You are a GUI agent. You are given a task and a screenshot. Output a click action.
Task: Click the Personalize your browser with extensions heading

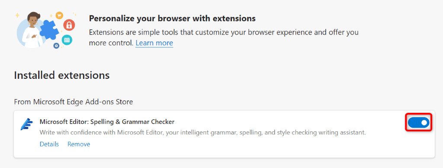[172, 19]
